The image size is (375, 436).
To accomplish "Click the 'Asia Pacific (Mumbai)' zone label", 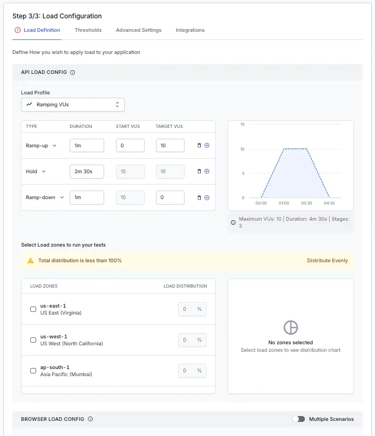I will point(66,374).
